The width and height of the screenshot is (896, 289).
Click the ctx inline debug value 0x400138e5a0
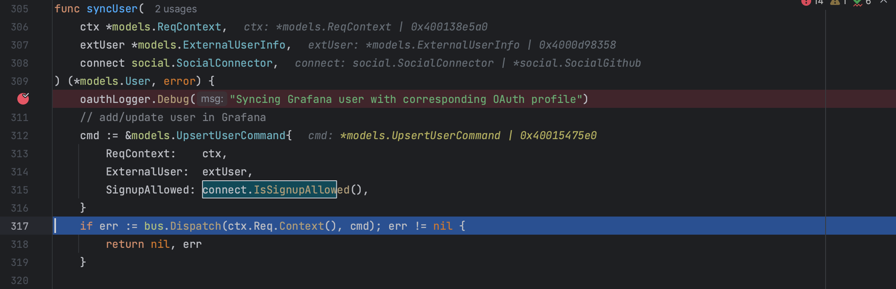(x=449, y=27)
